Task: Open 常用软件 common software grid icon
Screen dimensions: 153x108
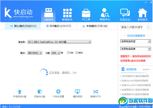Action: (67, 15)
